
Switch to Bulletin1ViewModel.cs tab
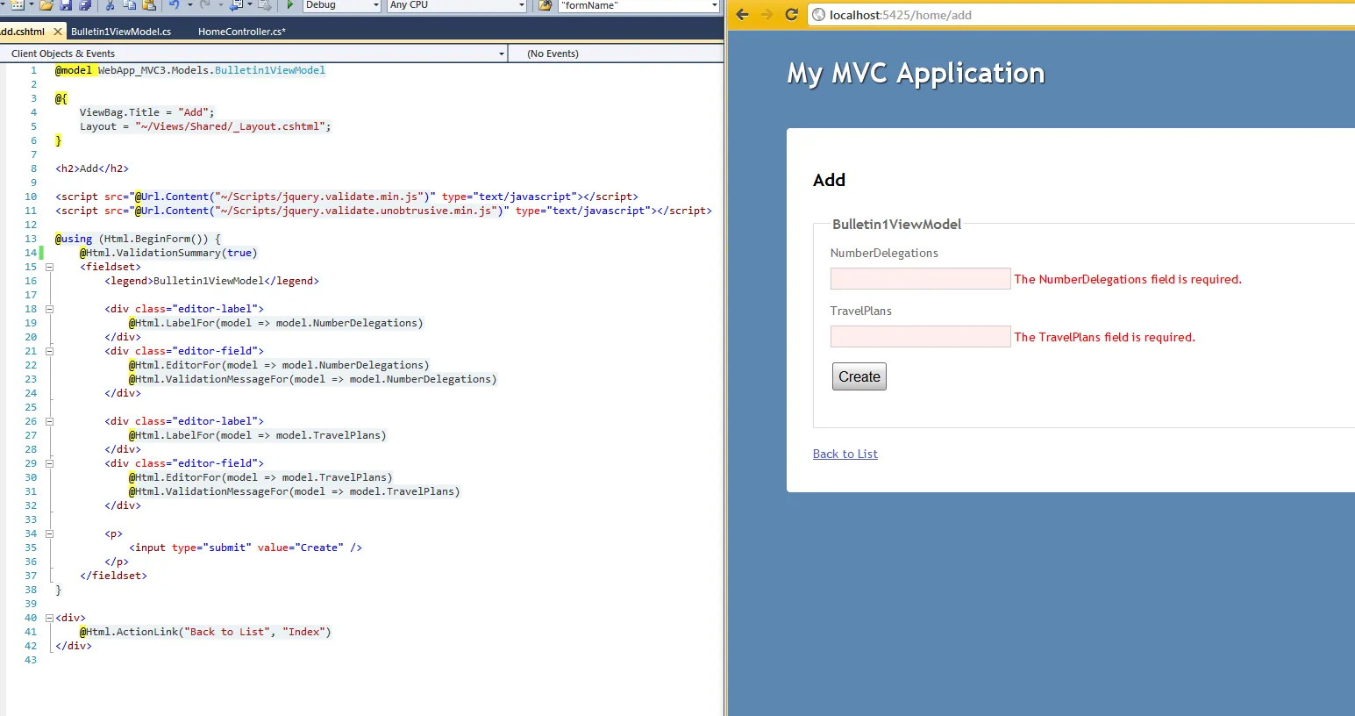pos(121,32)
